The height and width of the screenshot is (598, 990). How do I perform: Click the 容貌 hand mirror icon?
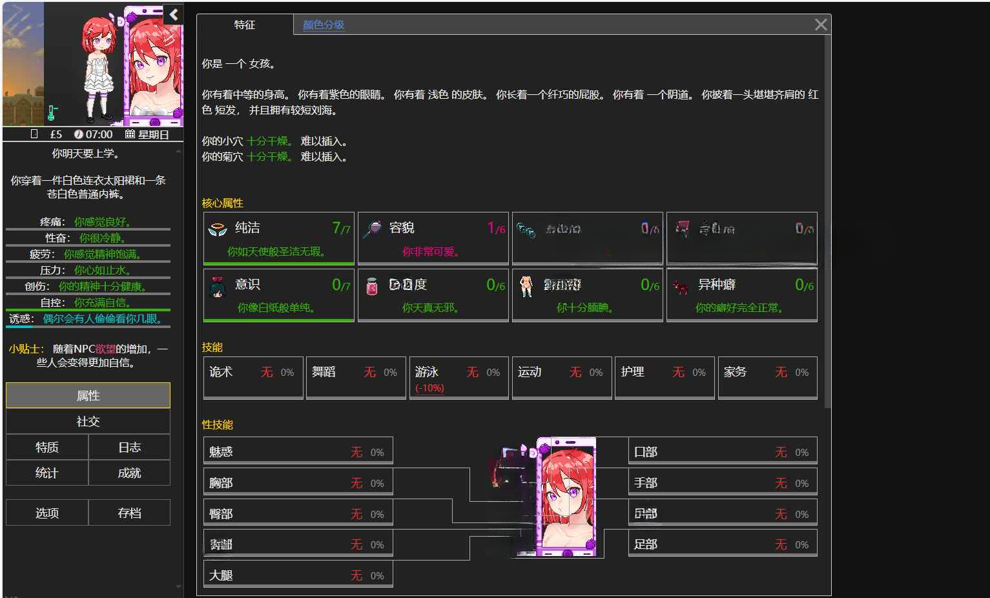[x=372, y=229]
